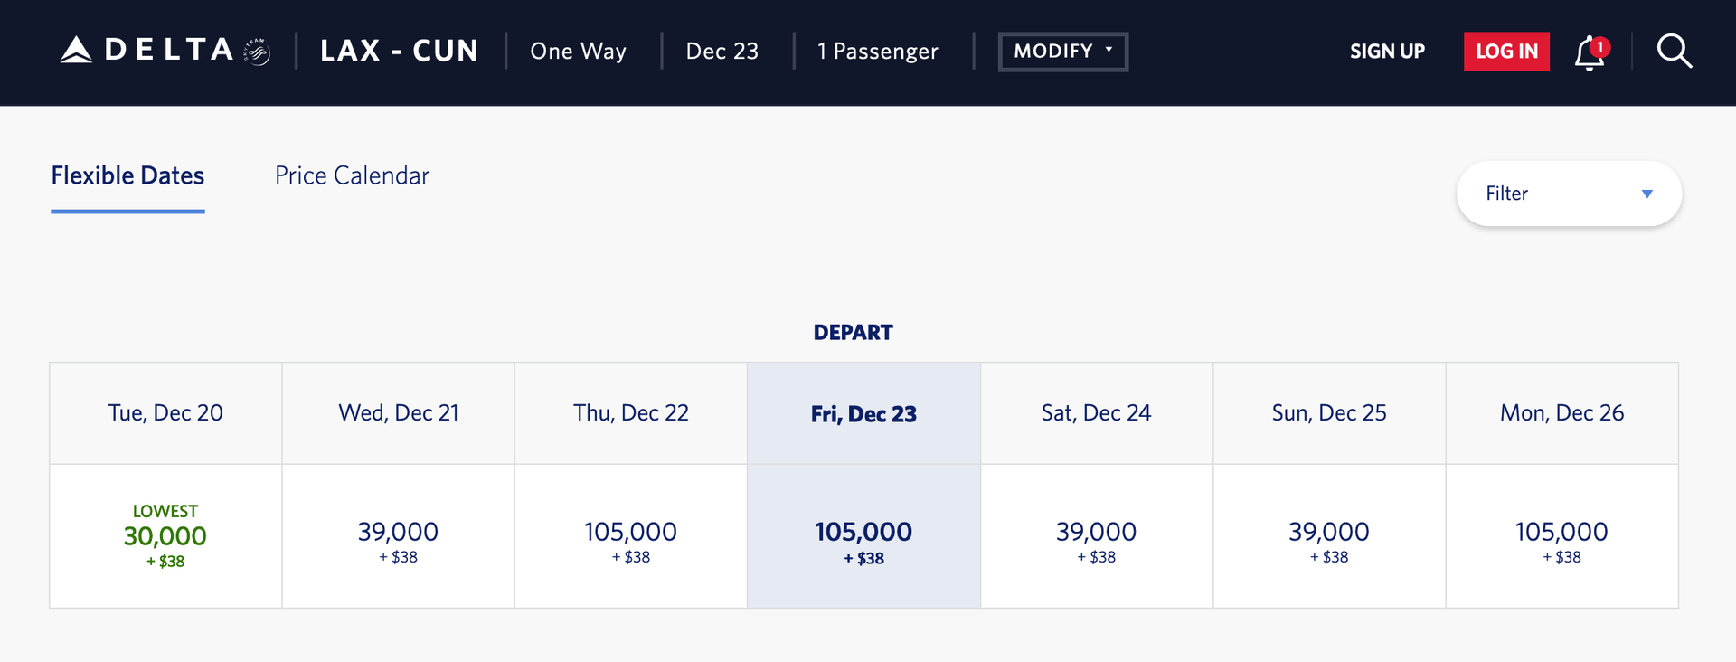Screen dimensions: 1736x662
Task: Select the Flexible Dates tab
Action: click(x=127, y=175)
